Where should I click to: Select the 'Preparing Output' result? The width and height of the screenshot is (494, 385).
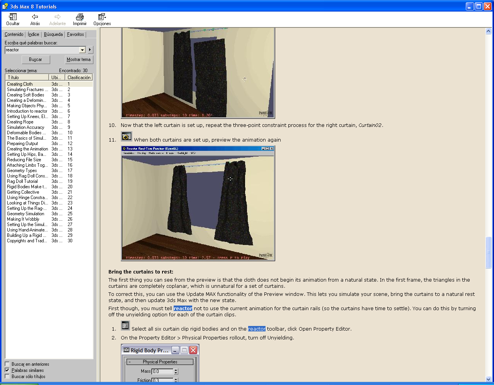click(22, 144)
